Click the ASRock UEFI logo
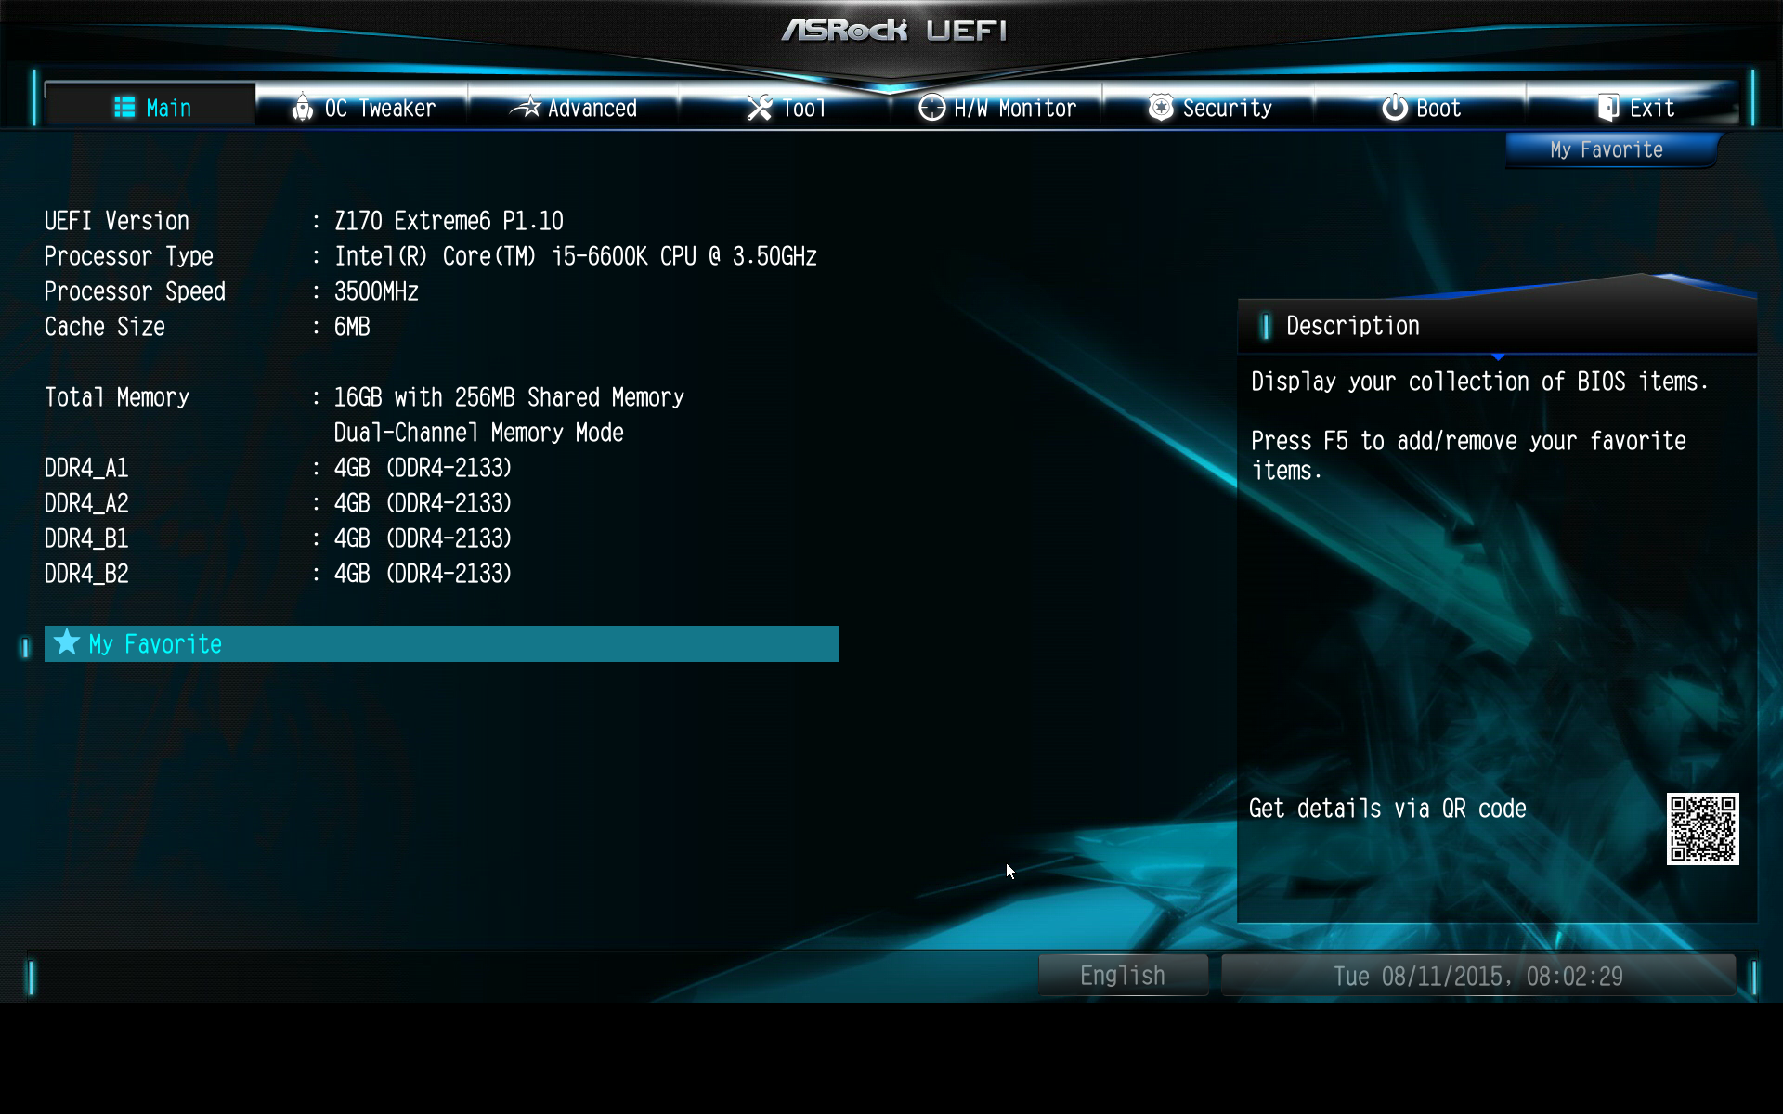The width and height of the screenshot is (1783, 1114). coord(893,31)
